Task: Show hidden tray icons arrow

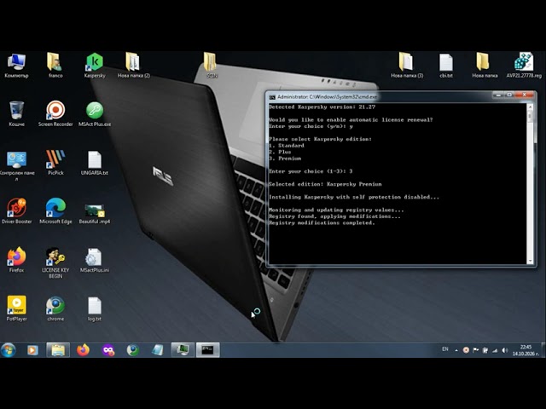Action: (456, 350)
